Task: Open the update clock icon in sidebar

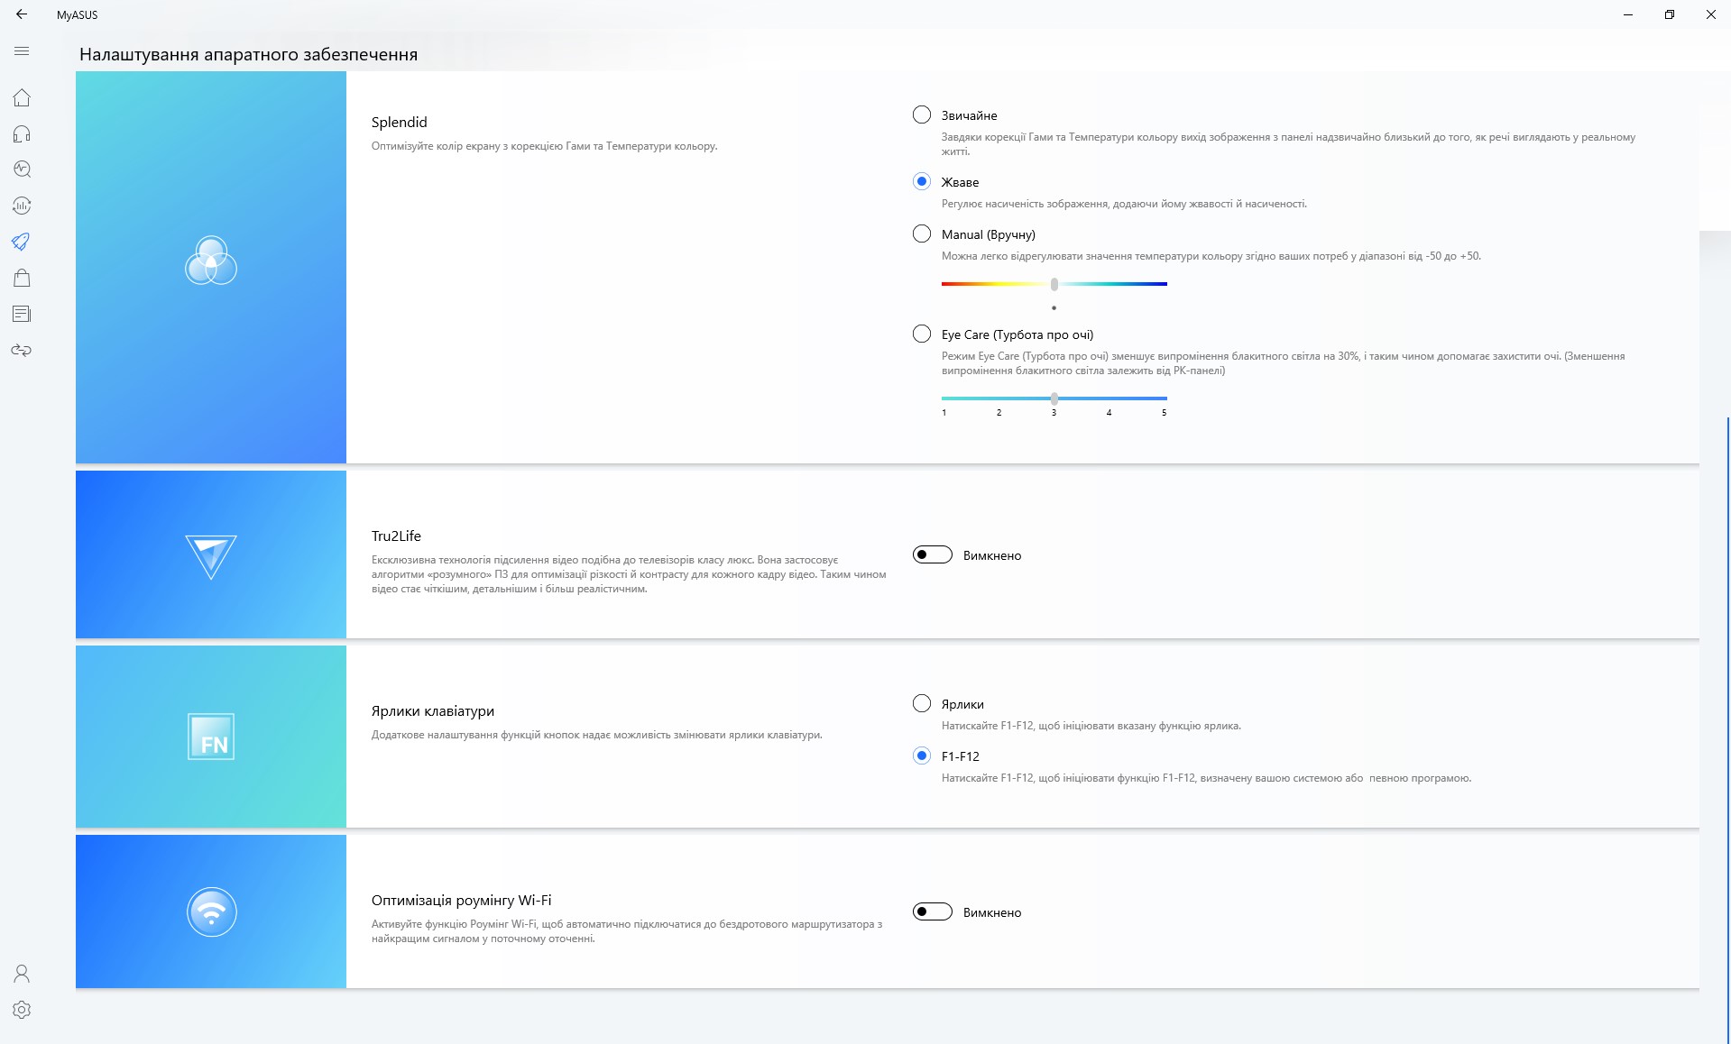Action: tap(22, 206)
